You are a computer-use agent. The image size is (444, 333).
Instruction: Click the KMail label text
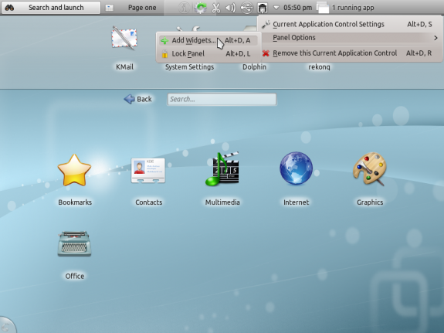124,67
